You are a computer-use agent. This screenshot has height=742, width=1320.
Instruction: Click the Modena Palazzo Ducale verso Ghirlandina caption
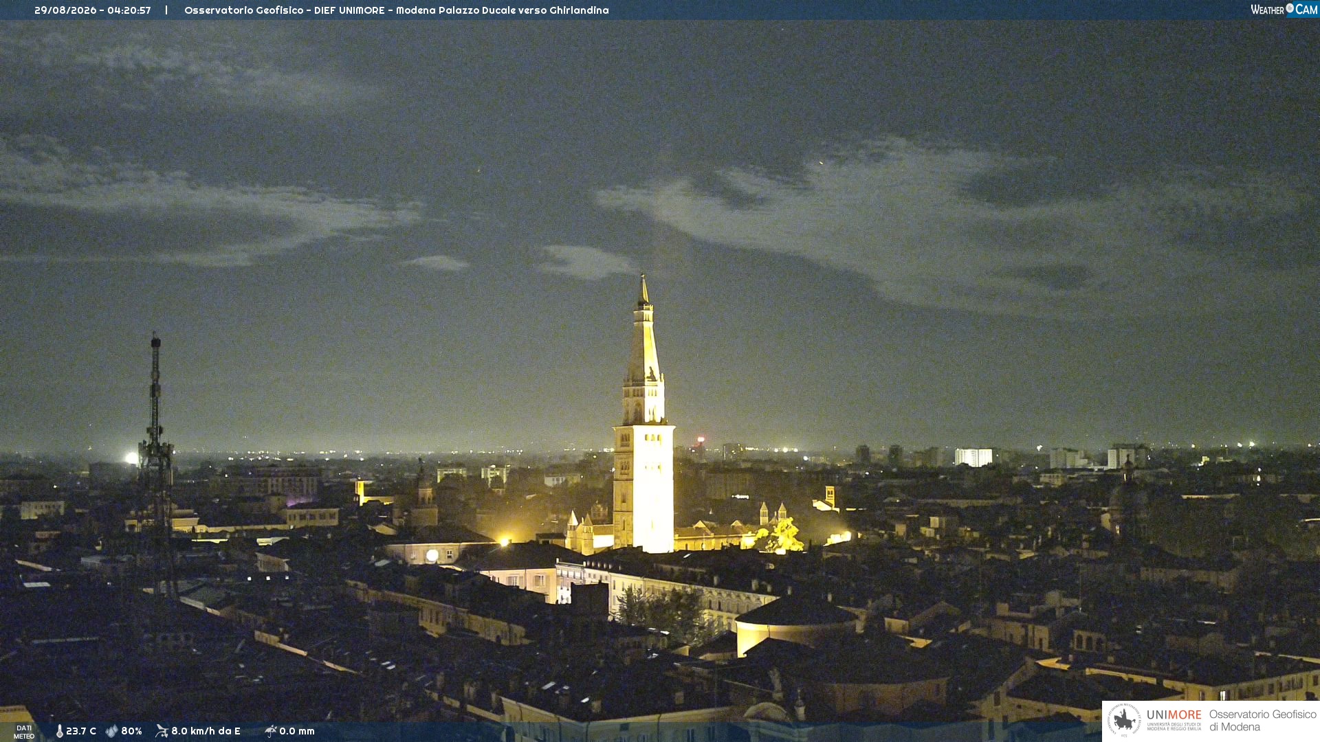coord(503,10)
